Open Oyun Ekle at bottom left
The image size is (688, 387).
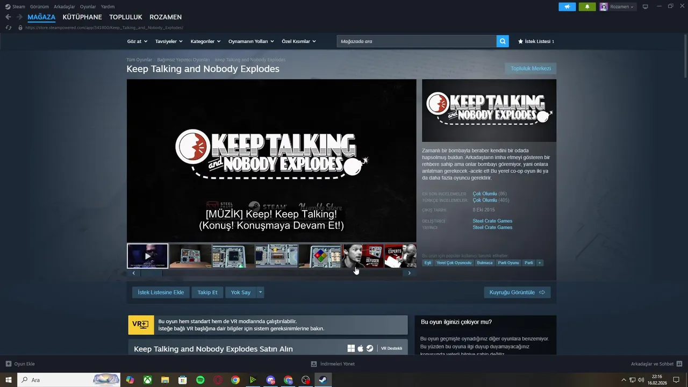[x=20, y=364]
